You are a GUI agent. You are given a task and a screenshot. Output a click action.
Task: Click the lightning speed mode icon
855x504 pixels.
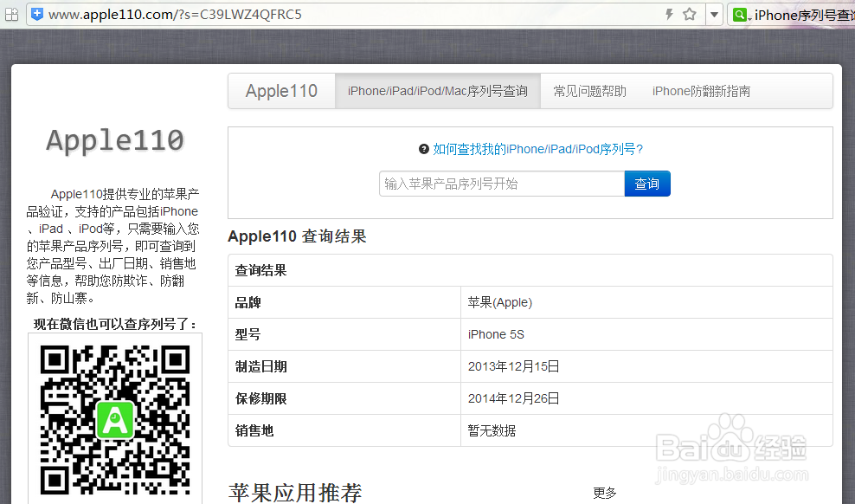click(x=669, y=14)
